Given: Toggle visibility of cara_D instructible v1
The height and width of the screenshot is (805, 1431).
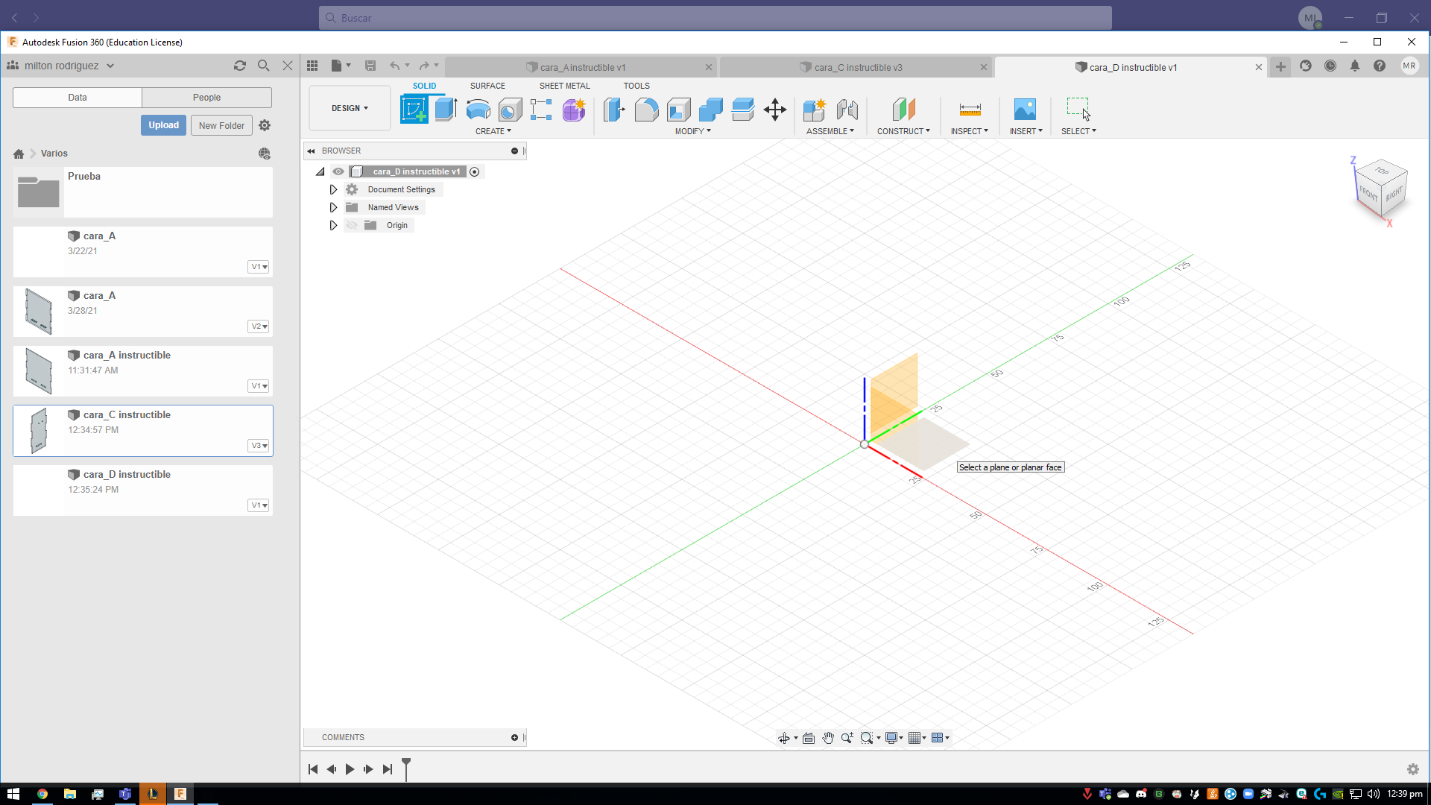Looking at the screenshot, I should (x=338, y=171).
